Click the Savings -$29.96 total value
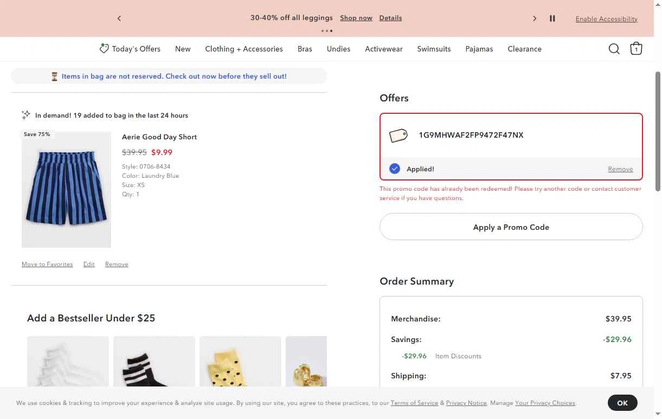Image resolution: width=662 pixels, height=419 pixels. 617,339
